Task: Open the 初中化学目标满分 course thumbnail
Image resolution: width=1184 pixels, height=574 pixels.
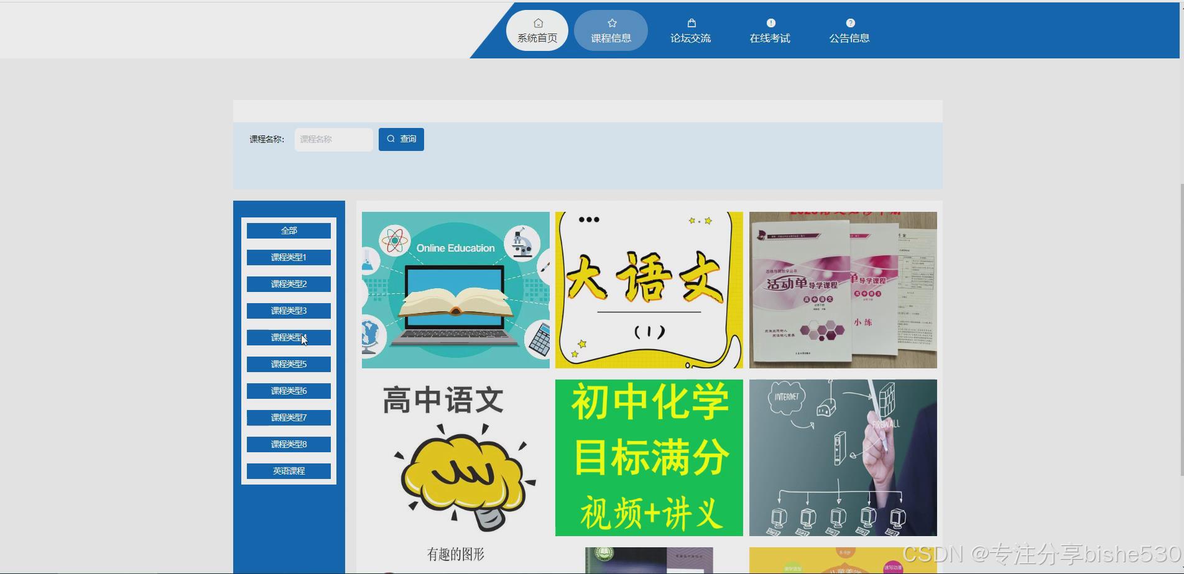Action: (x=649, y=457)
